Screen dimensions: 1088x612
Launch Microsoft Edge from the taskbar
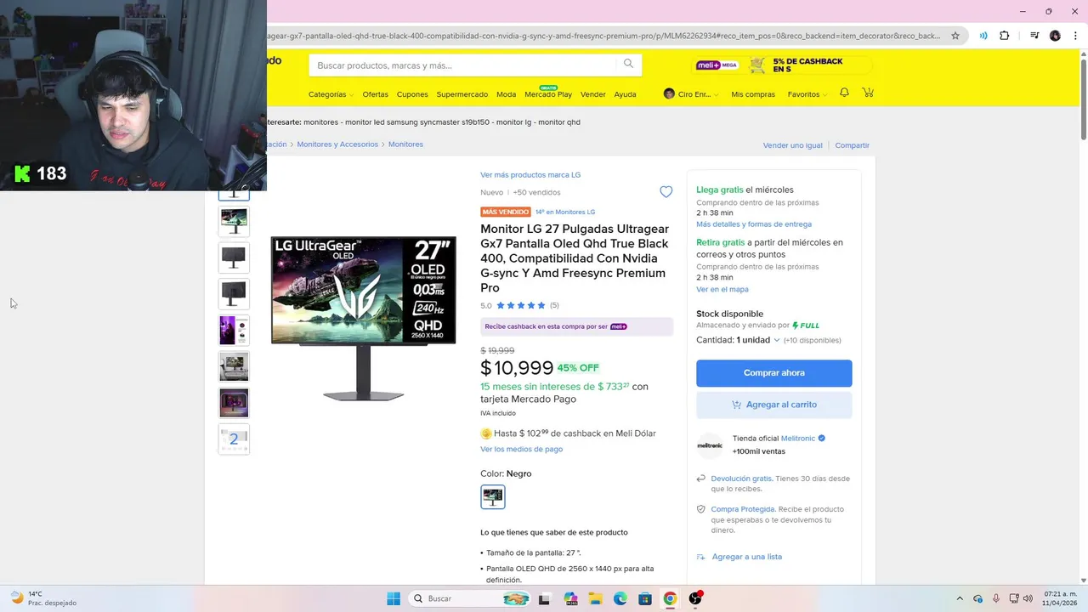(620, 598)
